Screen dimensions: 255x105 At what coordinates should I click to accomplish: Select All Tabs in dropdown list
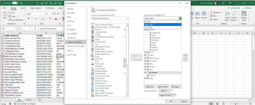point(163,22)
